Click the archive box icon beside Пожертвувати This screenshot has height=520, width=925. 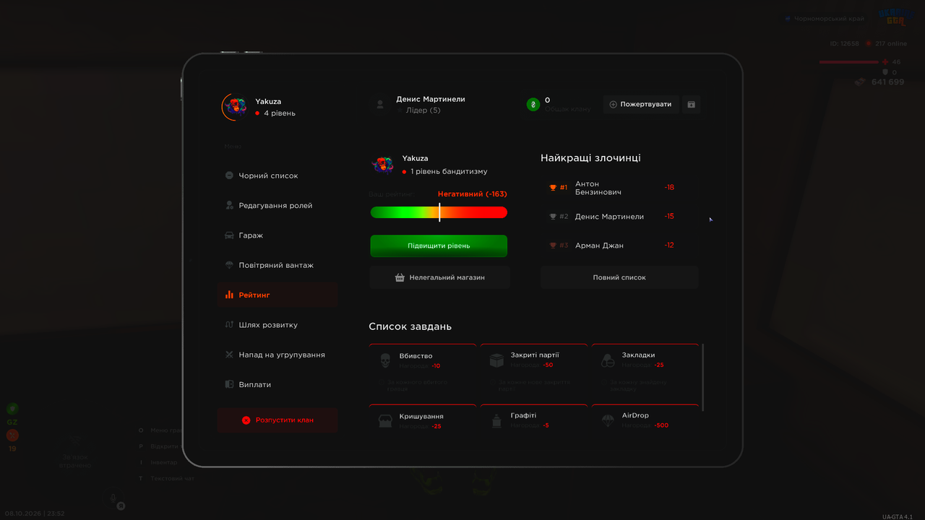(x=691, y=104)
